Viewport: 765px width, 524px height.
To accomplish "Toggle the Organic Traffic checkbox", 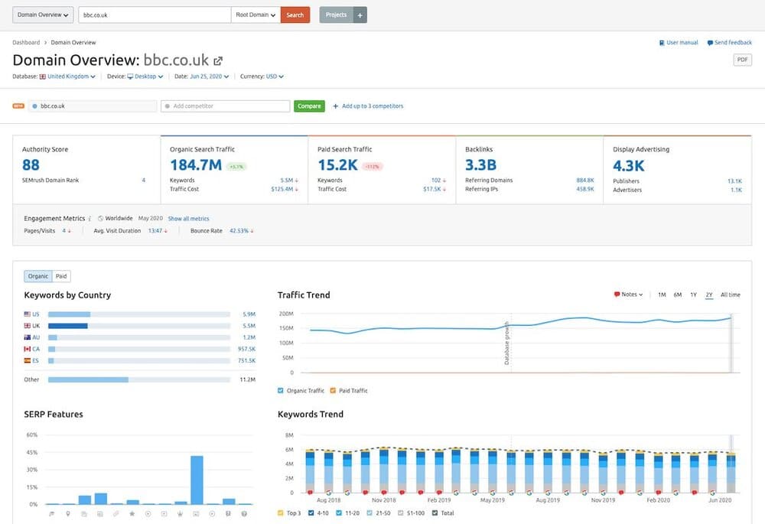I will click(281, 390).
